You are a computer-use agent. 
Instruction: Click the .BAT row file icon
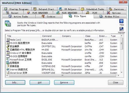tap(8, 43)
